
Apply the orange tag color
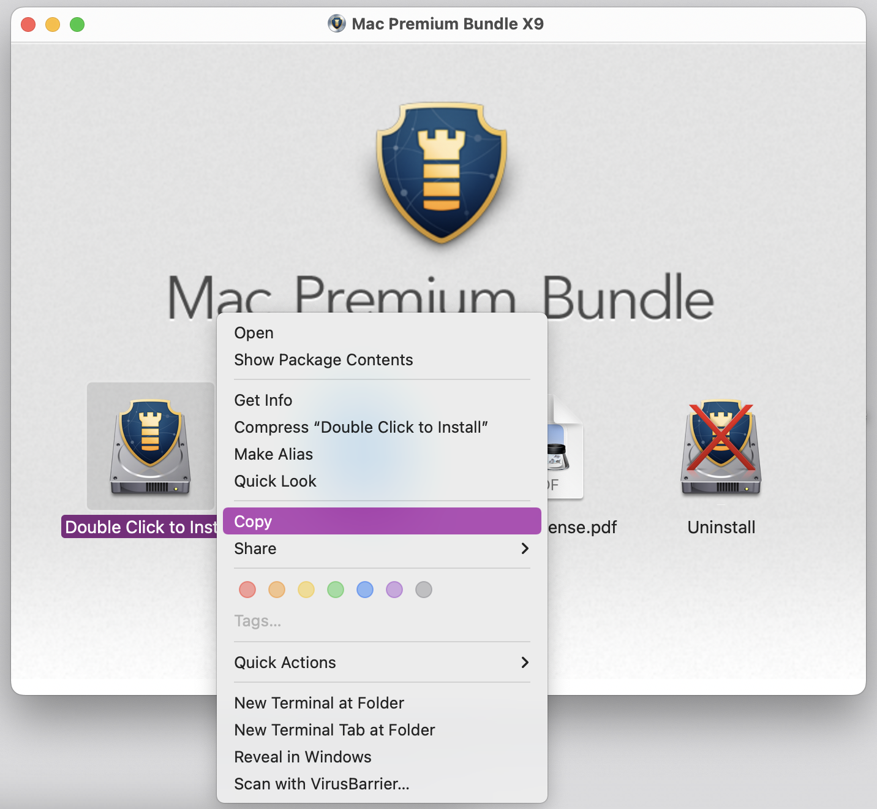(277, 590)
